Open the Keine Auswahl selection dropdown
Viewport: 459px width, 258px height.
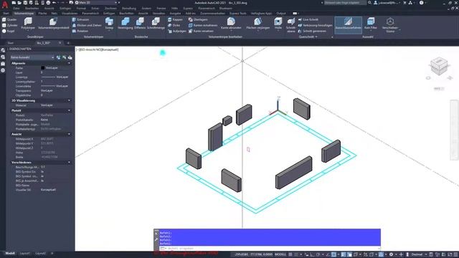(32, 57)
